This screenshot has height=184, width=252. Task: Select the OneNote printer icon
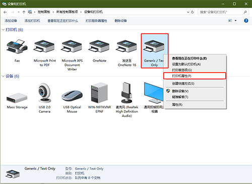(x=99, y=47)
